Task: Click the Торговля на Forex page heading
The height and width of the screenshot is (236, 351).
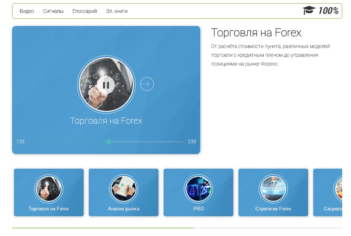Action: 256,33
